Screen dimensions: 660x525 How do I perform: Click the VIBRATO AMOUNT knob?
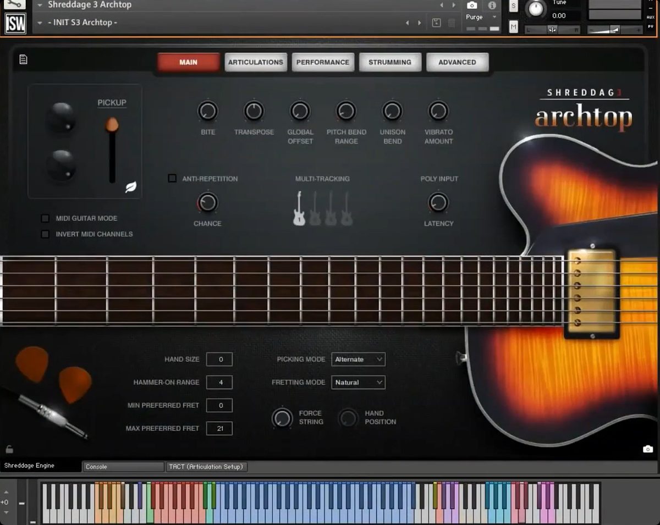(438, 111)
